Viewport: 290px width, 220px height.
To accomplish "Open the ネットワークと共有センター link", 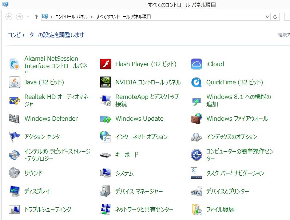I will 144,209.
